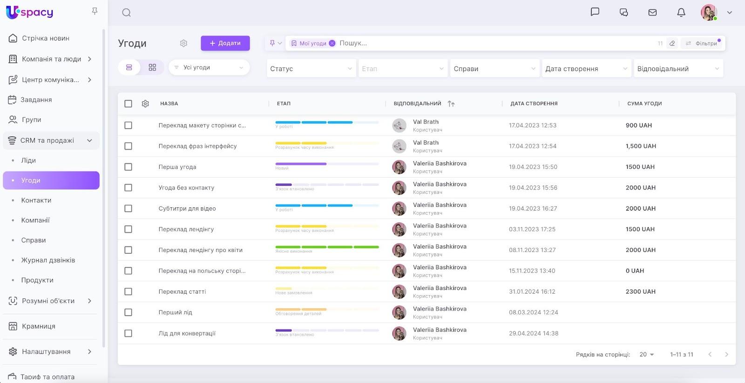Image resolution: width=745 pixels, height=383 pixels.
Task: Open deals settings gear next to Угоди title
Action: pos(183,43)
